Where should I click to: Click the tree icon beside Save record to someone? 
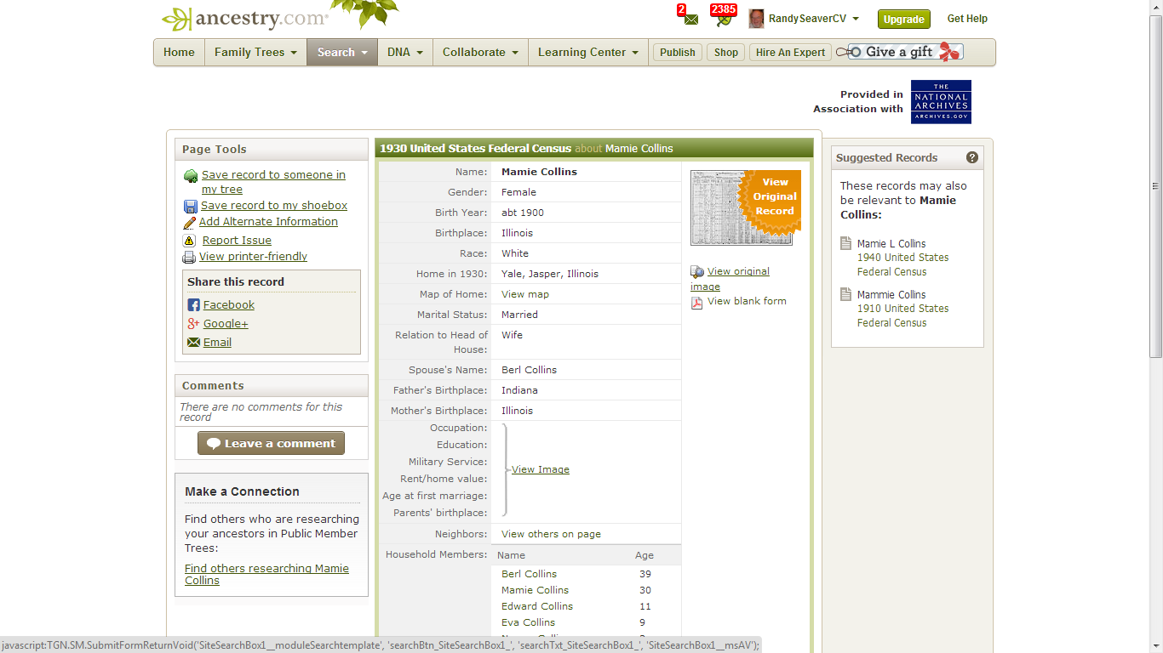coord(191,176)
